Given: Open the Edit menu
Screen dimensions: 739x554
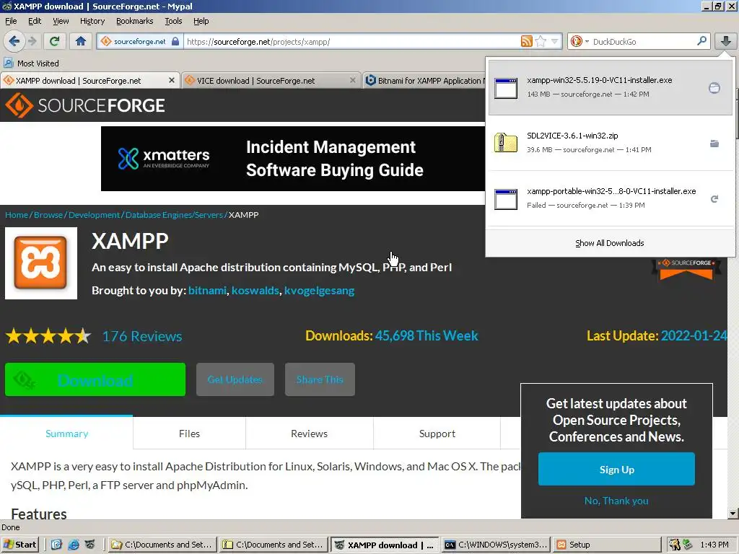Looking at the screenshot, I should pyautogui.click(x=35, y=21).
